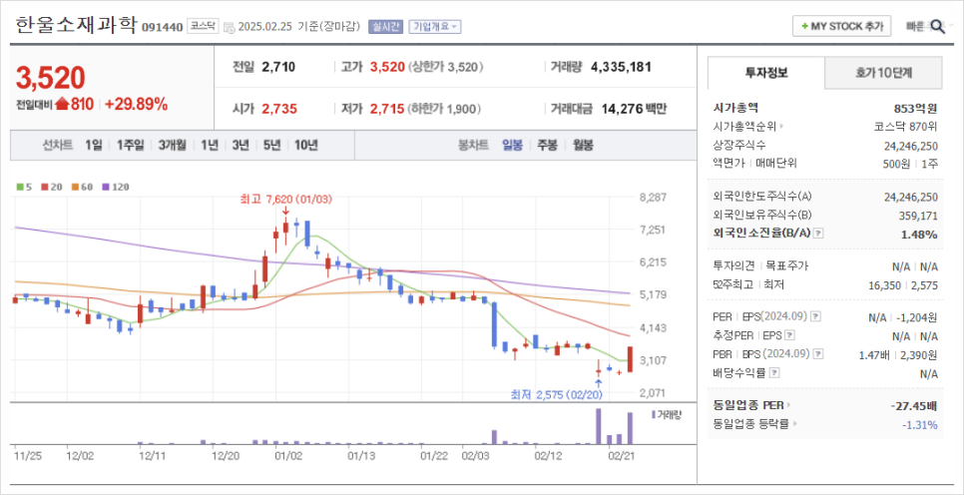Click 52주최고 최저 value 16,350 2,575
The image size is (964, 495).
point(901,284)
